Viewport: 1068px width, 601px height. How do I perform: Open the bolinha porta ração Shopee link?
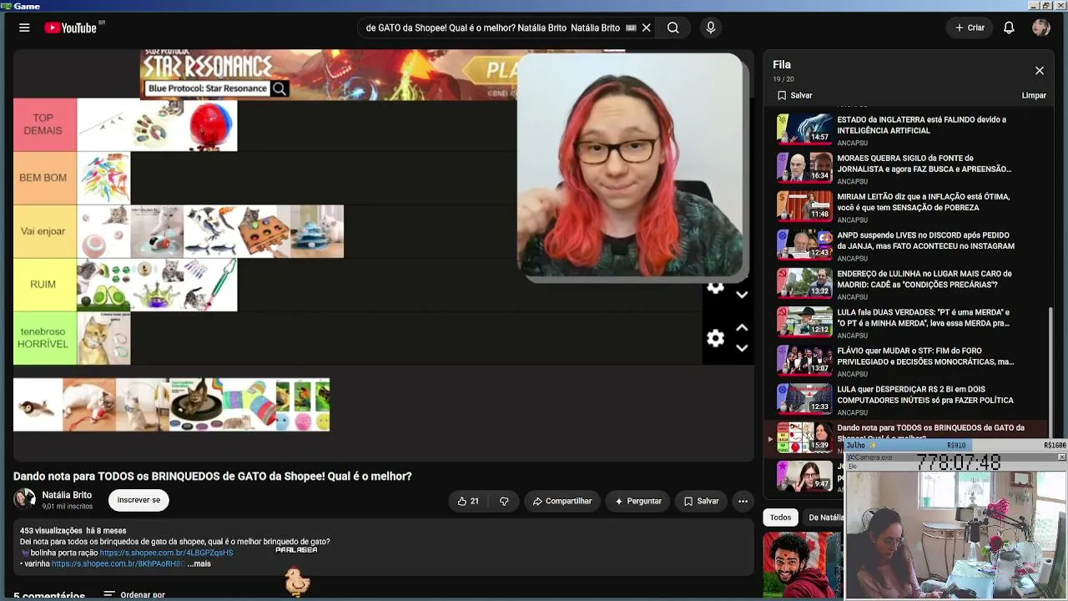pyautogui.click(x=166, y=553)
